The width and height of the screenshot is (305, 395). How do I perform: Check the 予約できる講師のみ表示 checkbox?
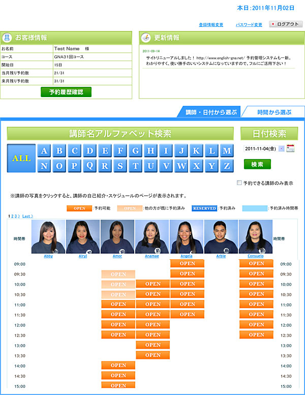[239, 183]
